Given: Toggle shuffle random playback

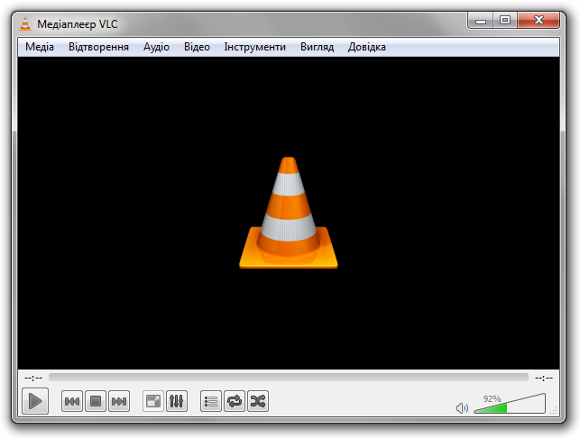Looking at the screenshot, I should tap(258, 401).
